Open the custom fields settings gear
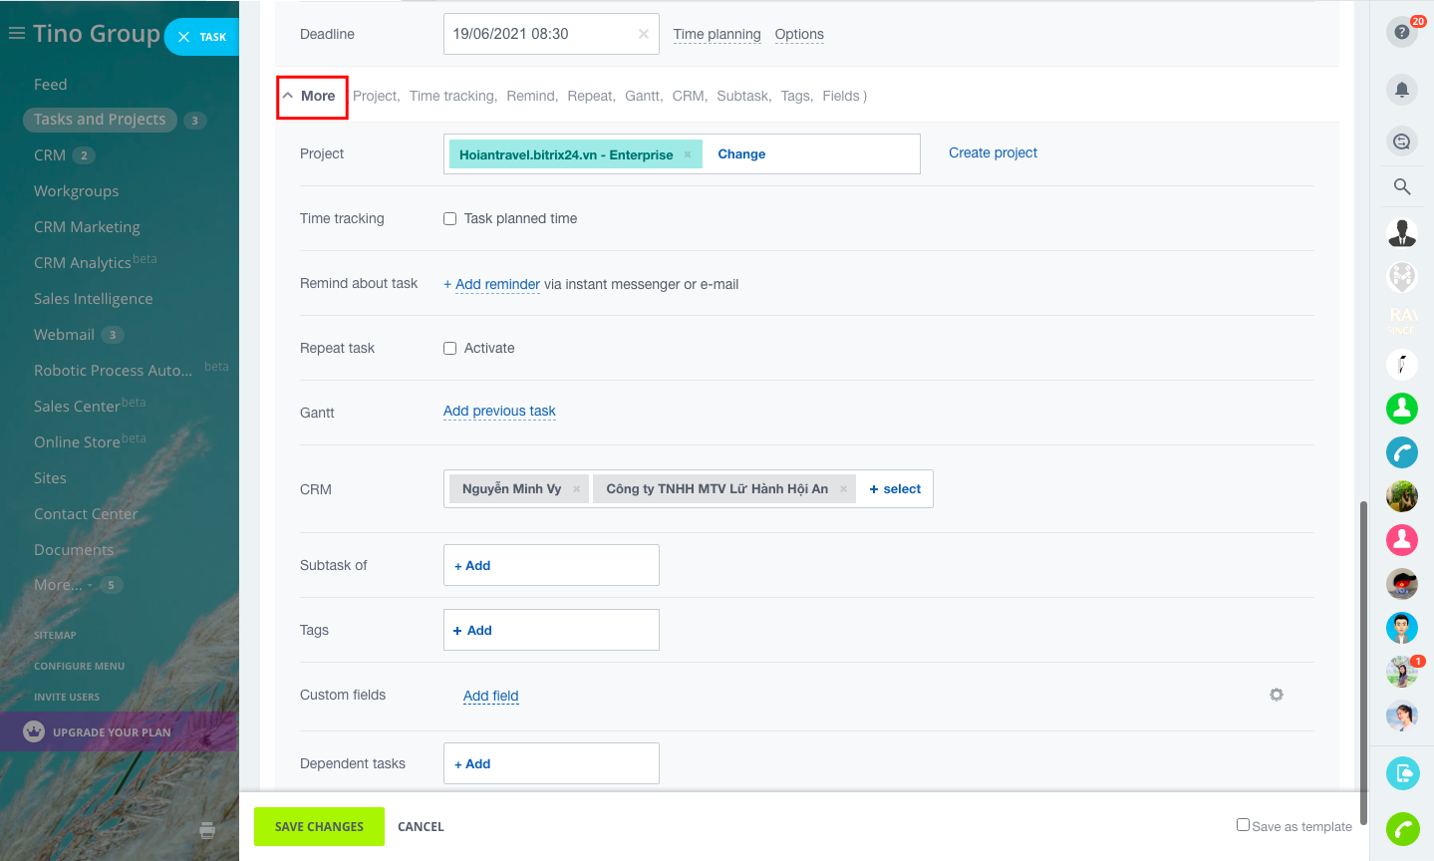Image resolution: width=1434 pixels, height=861 pixels. tap(1277, 695)
